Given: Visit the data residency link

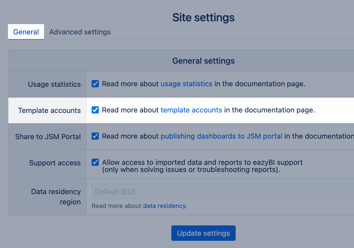Looking at the screenshot, I should click(x=164, y=206).
